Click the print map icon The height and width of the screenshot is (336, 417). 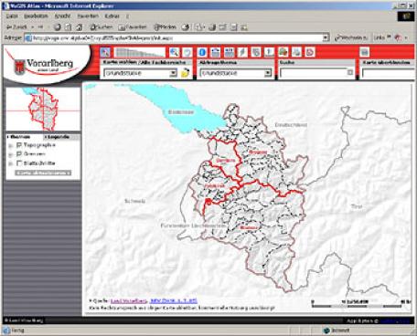pyautogui.click(x=296, y=52)
